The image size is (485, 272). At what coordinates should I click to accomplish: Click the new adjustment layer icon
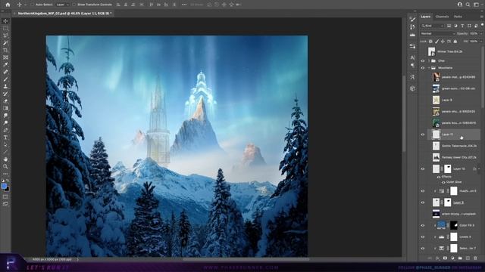coord(452,258)
